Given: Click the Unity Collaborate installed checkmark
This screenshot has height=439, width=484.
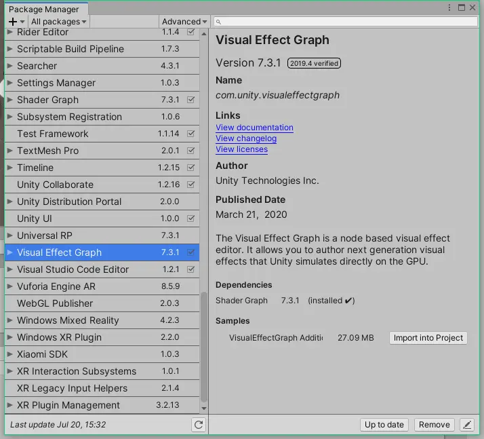Looking at the screenshot, I should pos(190,185).
